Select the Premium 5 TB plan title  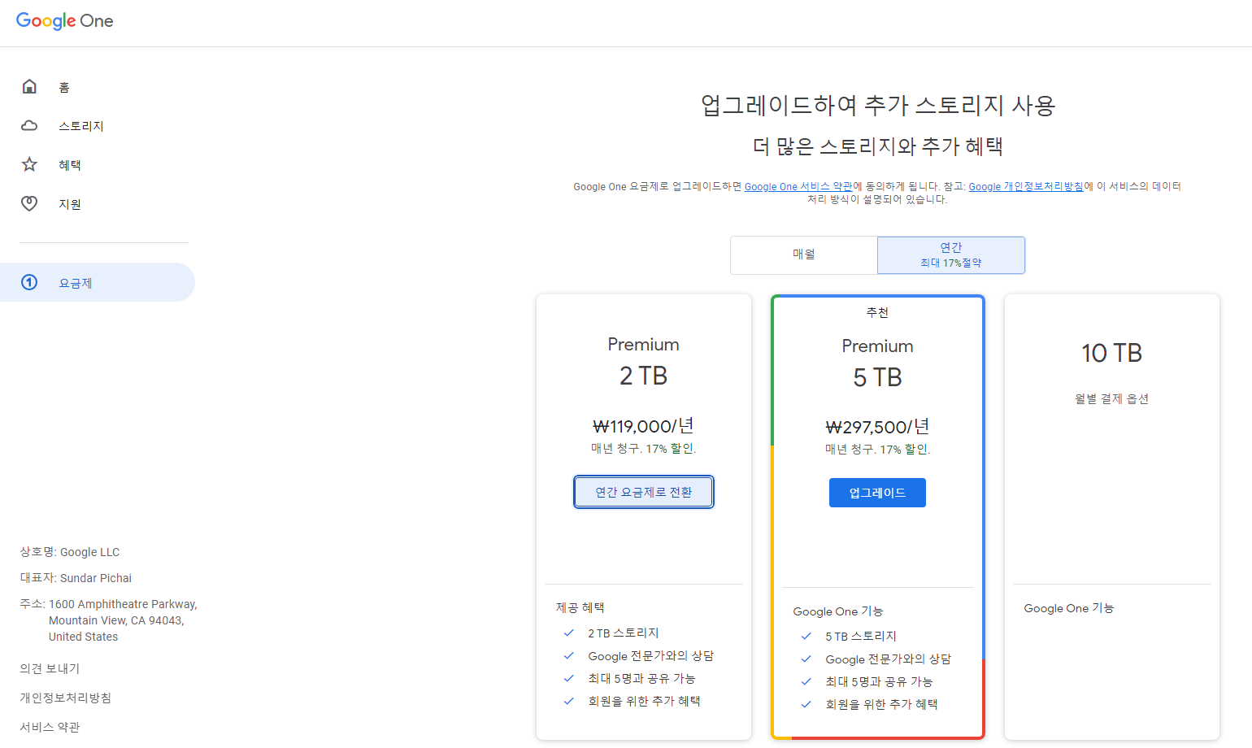click(x=878, y=363)
